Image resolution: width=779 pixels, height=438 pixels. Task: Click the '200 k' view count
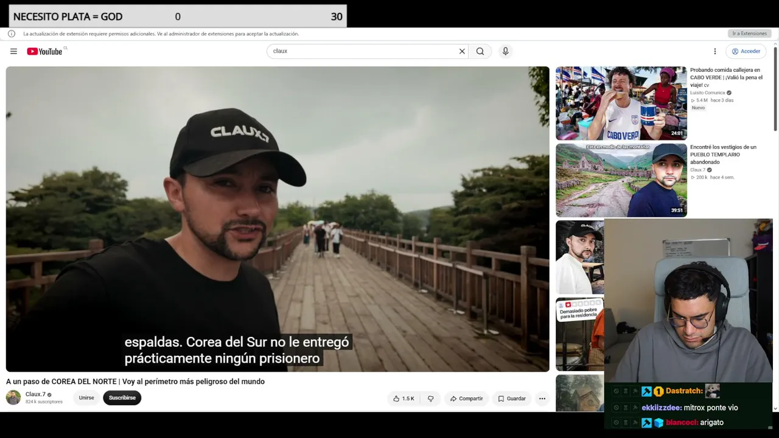[702, 177]
